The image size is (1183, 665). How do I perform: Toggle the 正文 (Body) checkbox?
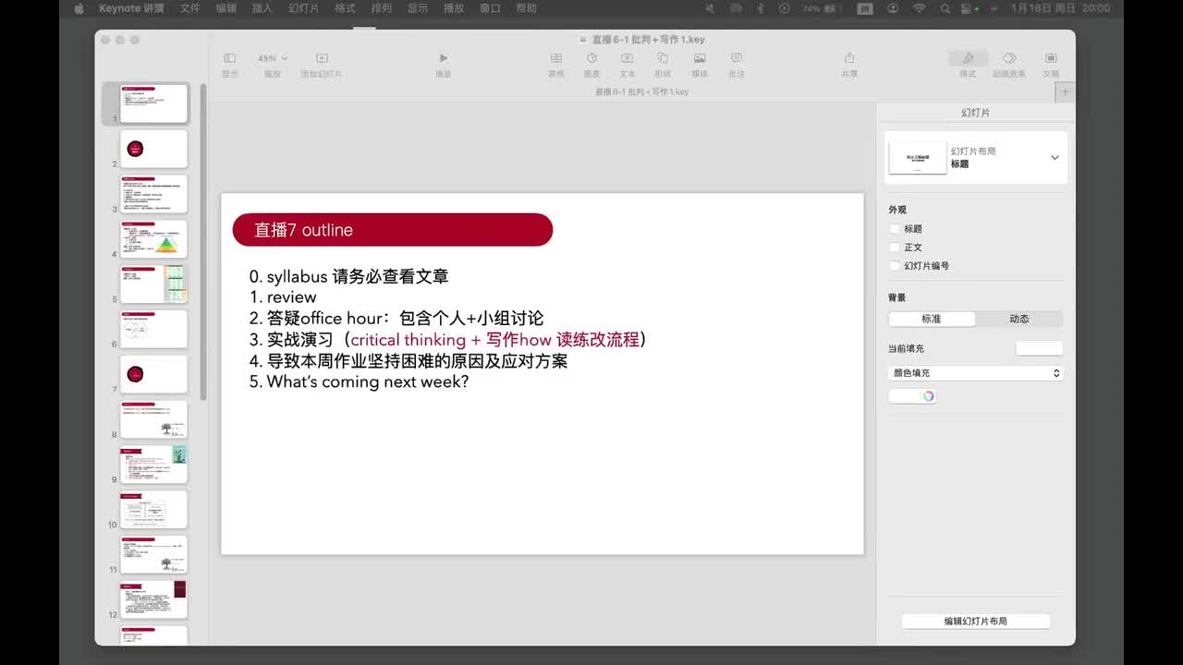(x=894, y=248)
